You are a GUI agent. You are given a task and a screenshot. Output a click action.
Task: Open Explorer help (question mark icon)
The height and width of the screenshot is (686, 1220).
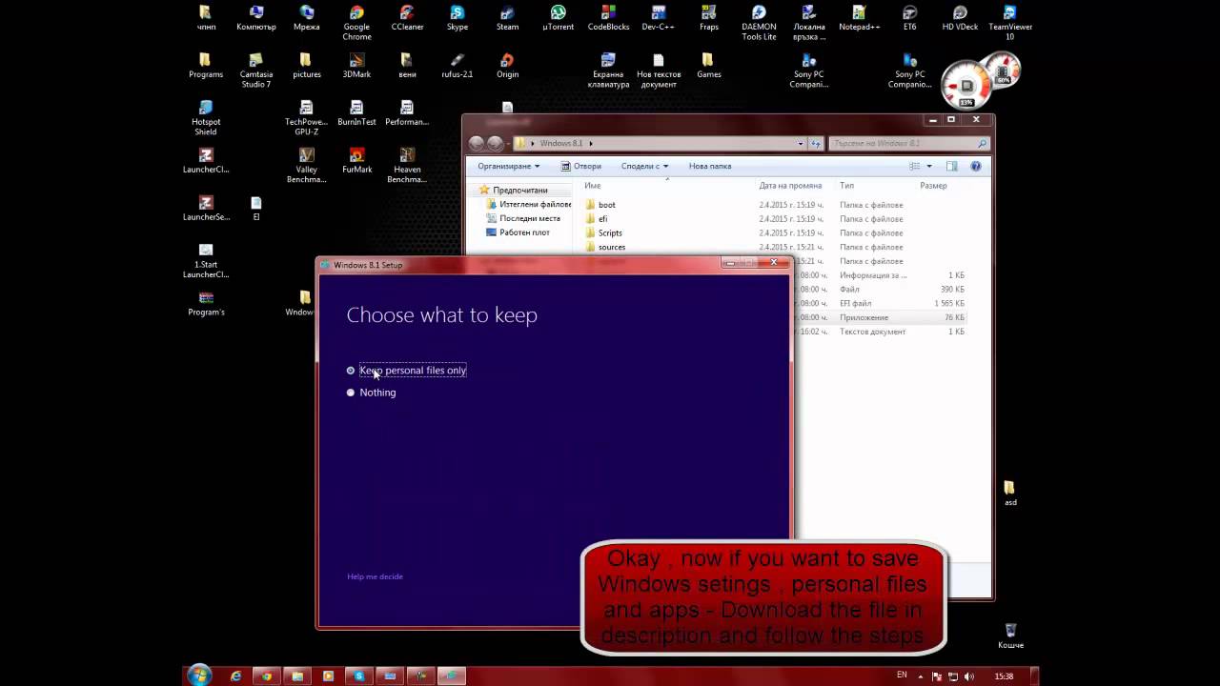(975, 166)
